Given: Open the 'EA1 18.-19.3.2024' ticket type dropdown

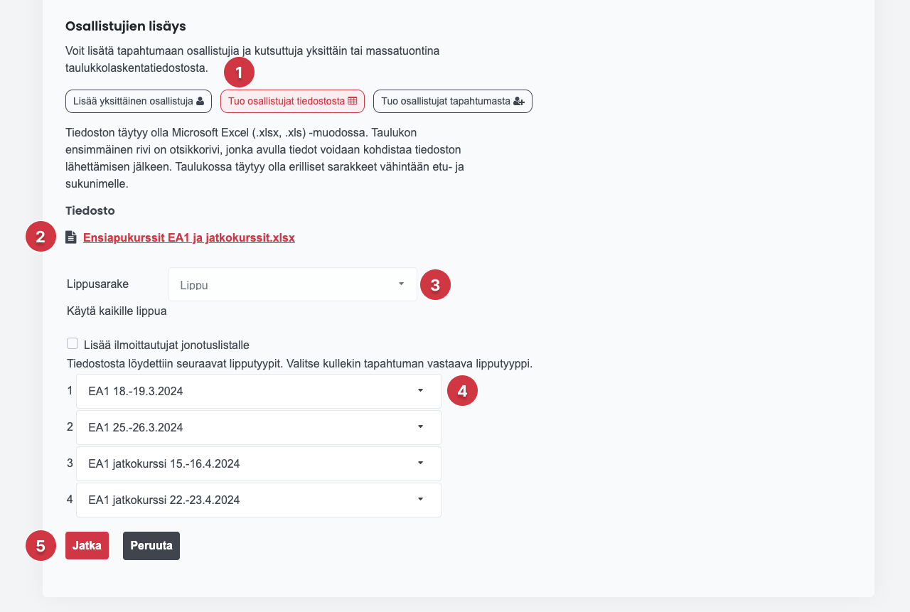Looking at the screenshot, I should tap(259, 391).
